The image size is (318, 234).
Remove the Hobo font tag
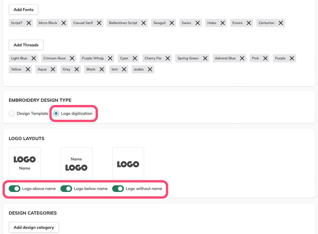(223, 23)
